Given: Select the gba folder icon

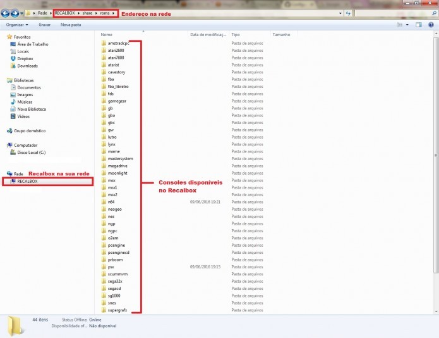Looking at the screenshot, I should 104,115.
